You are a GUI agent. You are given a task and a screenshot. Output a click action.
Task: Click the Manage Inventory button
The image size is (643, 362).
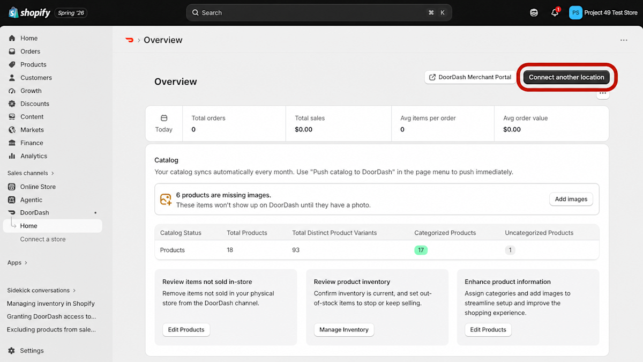pos(344,330)
